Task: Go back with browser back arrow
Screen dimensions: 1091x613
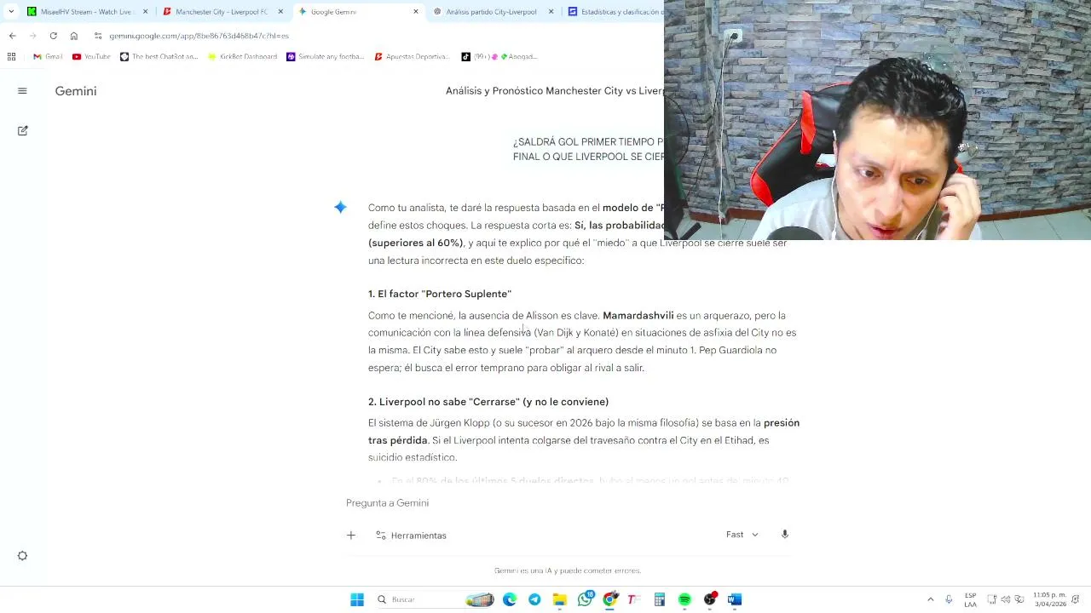Action: point(12,36)
